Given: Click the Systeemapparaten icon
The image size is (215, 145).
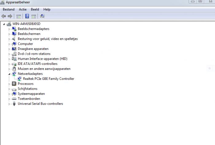Looking at the screenshot, I should coord(14,94).
